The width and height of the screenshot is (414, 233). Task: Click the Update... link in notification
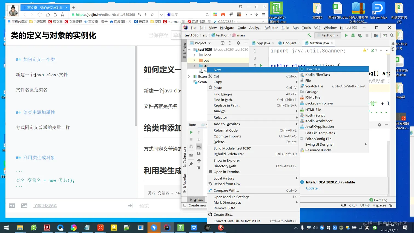coord(313,188)
